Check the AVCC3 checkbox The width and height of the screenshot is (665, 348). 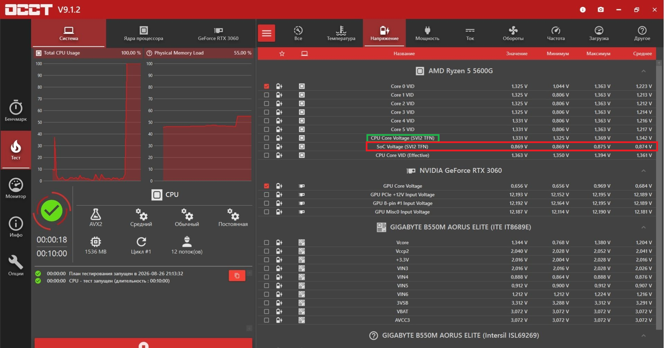(266, 320)
